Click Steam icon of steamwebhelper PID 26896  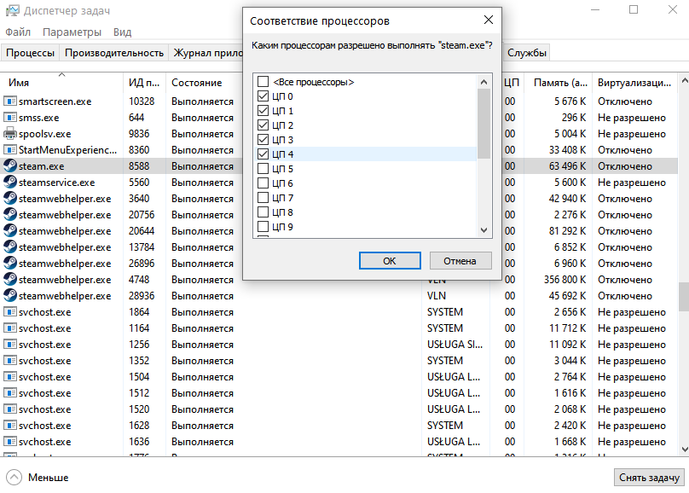10,264
